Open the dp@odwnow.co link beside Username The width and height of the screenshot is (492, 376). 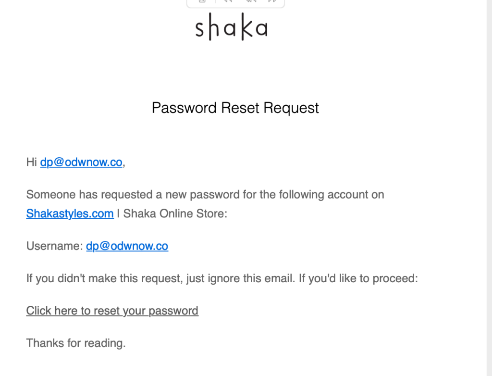(x=127, y=246)
